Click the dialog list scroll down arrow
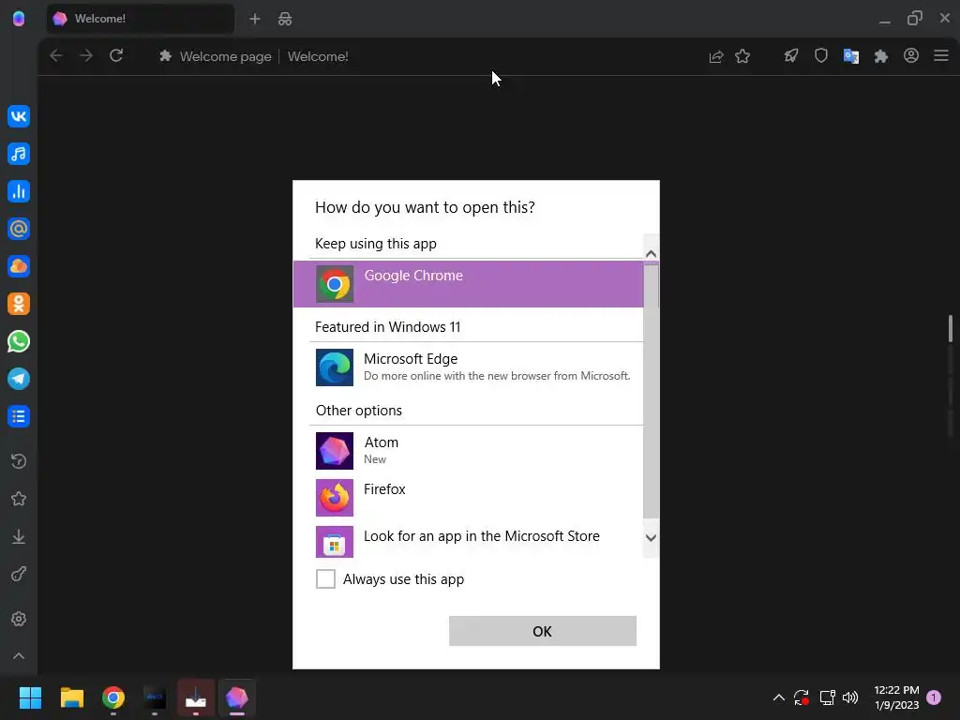Screen dimensions: 960x720 [651, 537]
